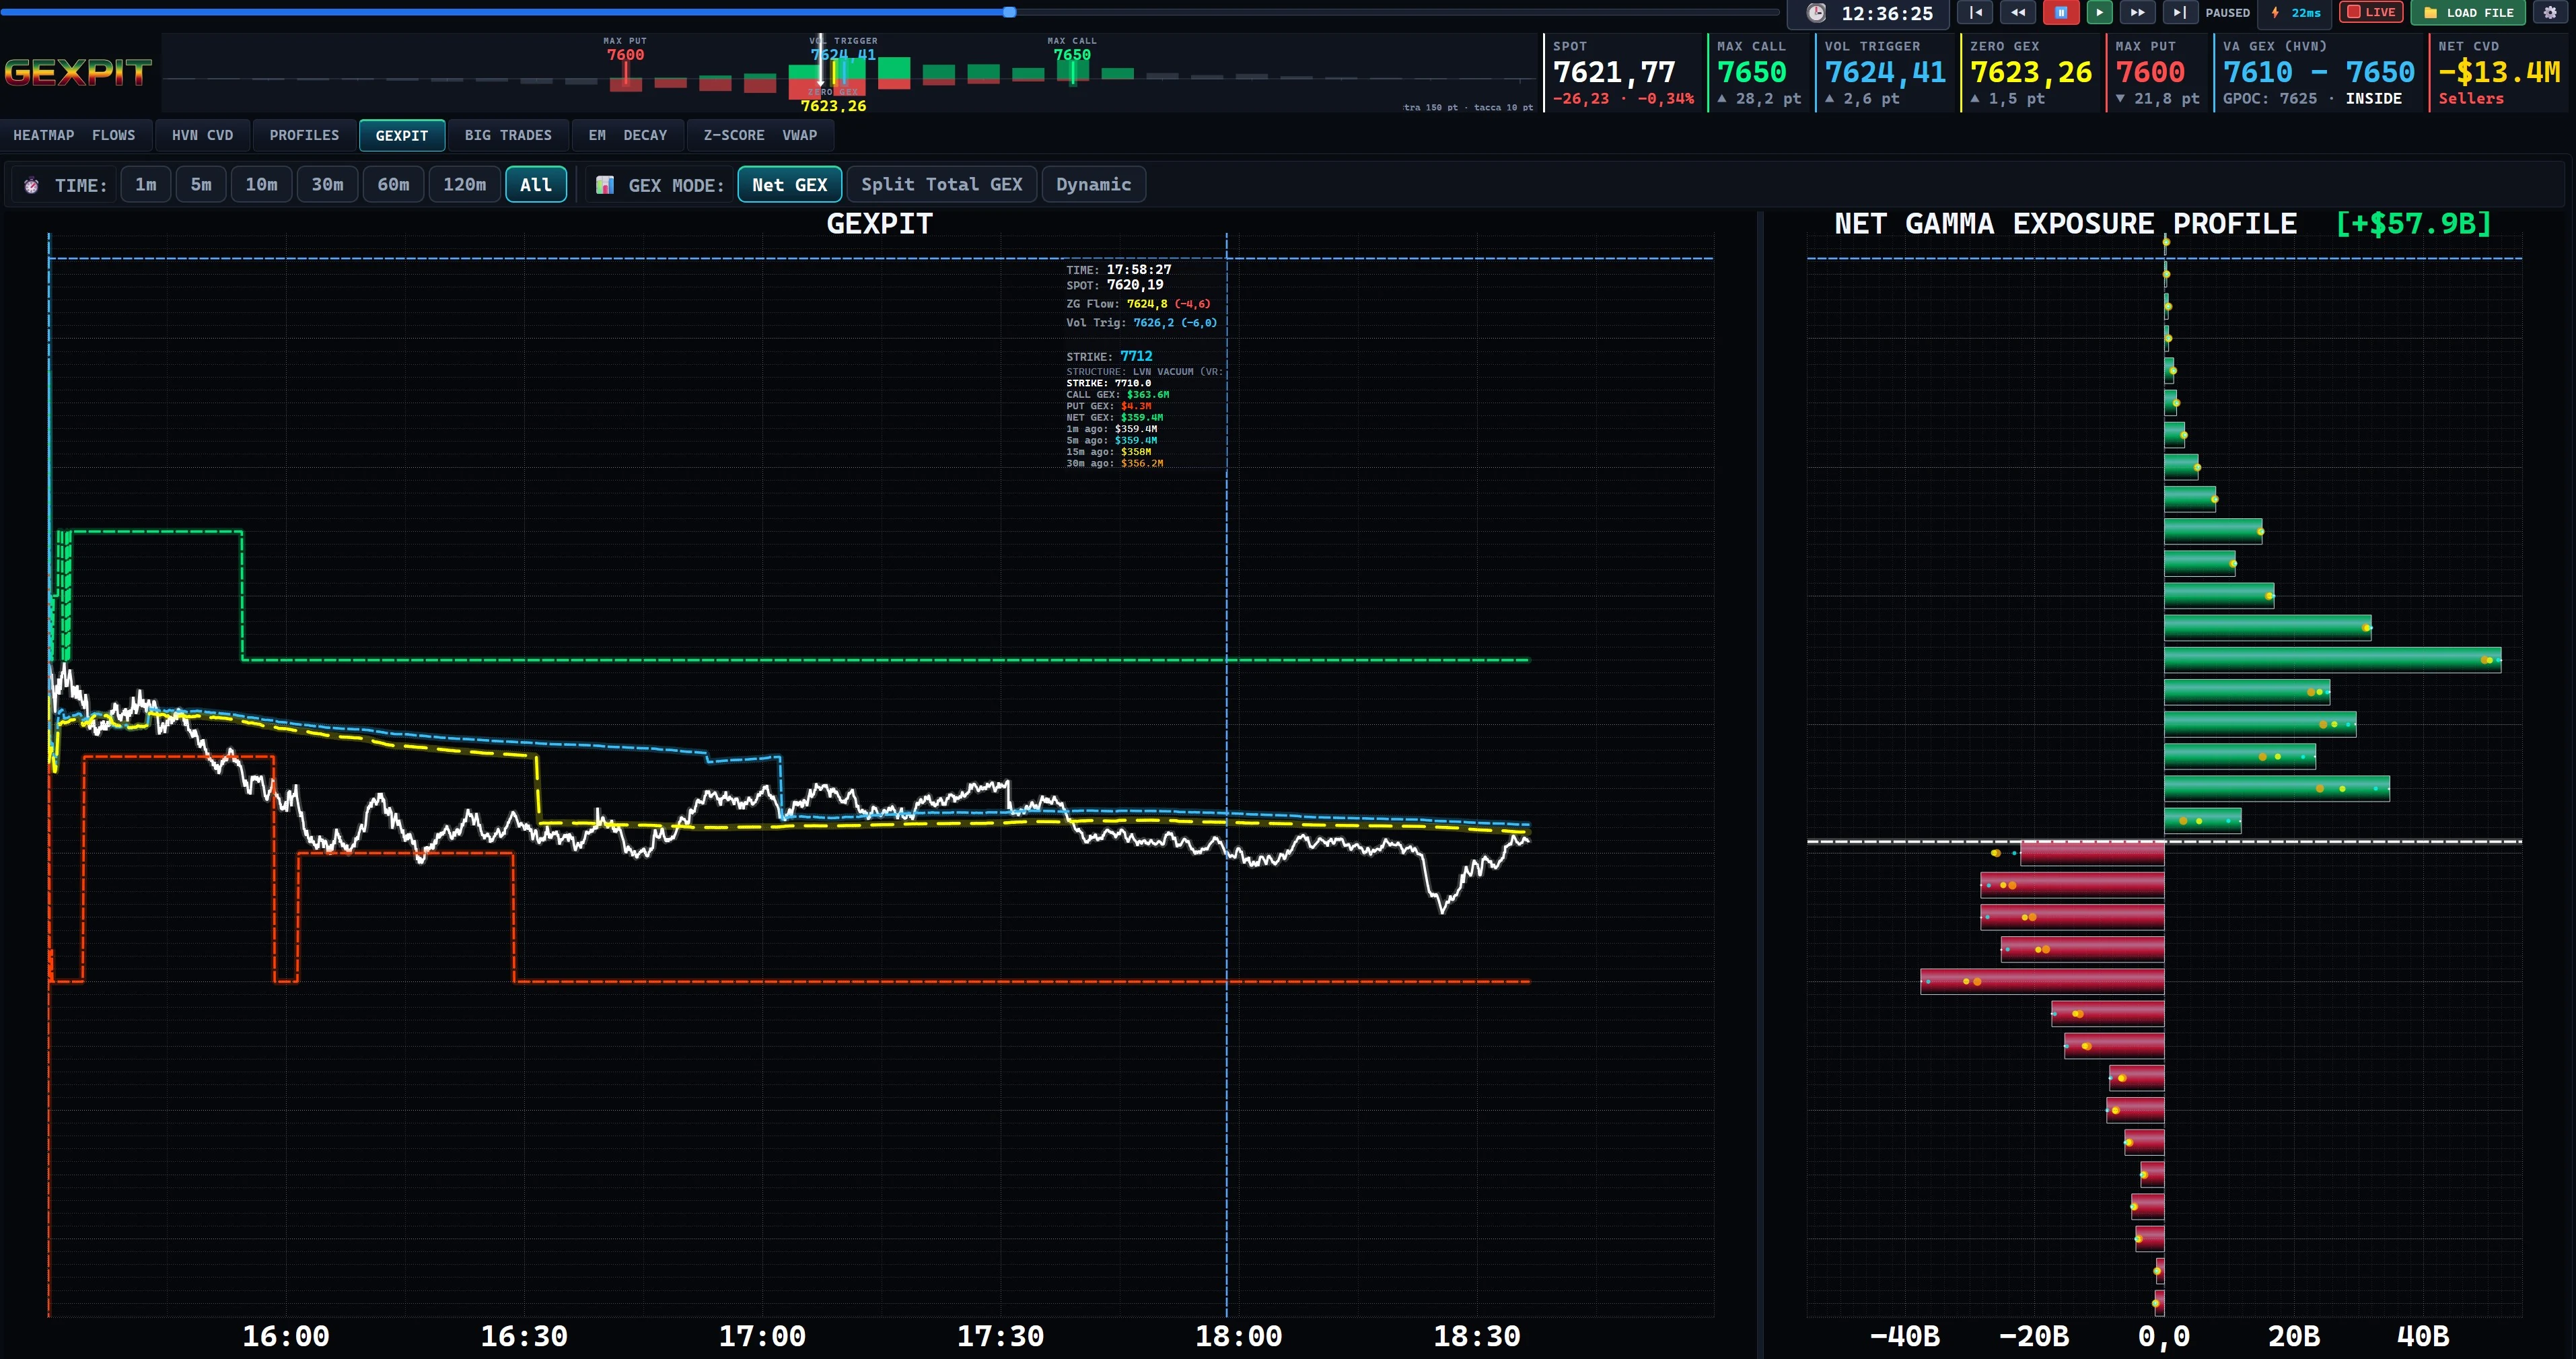This screenshot has width=2576, height=1359.
Task: Switch GEX mode to Dynamic
Action: 1094,185
